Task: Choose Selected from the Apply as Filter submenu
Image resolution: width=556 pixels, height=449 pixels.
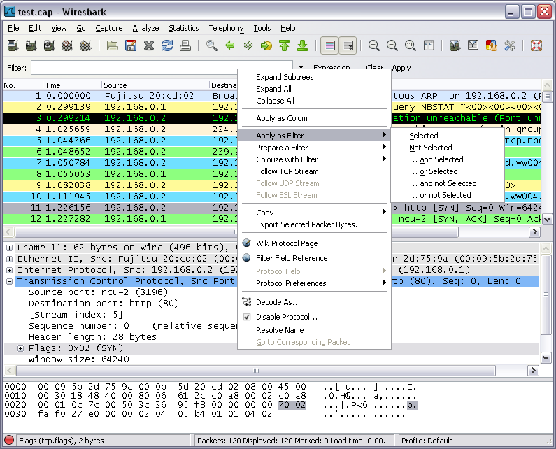Action: coord(424,136)
